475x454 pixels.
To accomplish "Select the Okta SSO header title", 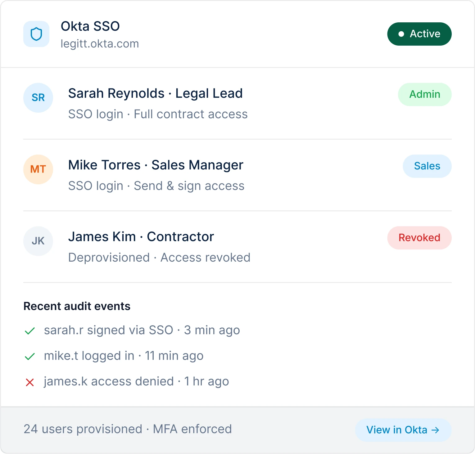I will tap(90, 26).
